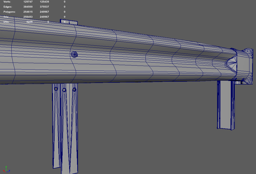256x174 pixels.
Task: Click the Tris value 258453
Action: (x=28, y=17)
